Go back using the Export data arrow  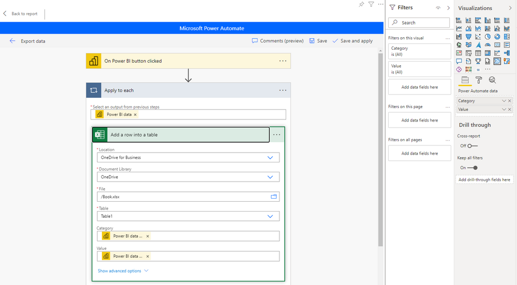(x=12, y=41)
